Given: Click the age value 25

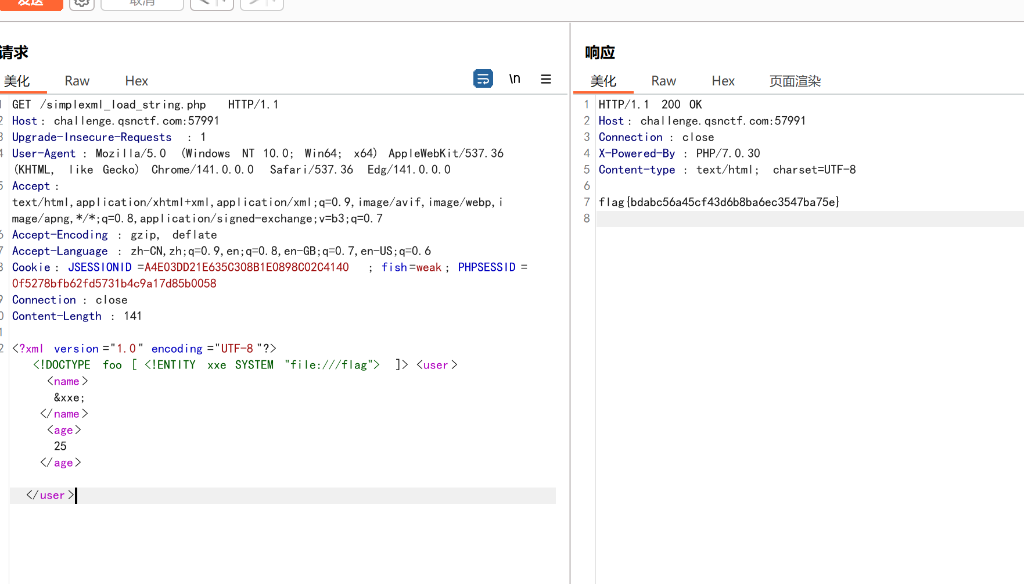Looking at the screenshot, I should pyautogui.click(x=60, y=446).
